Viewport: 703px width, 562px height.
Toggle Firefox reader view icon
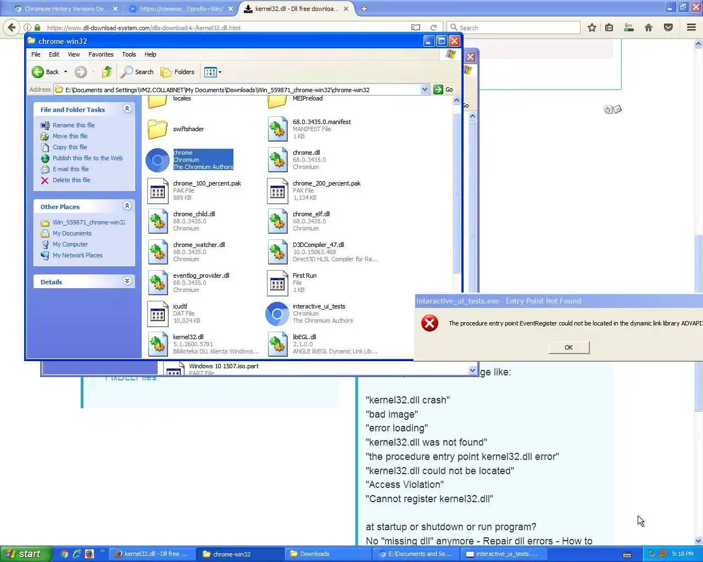pyautogui.click(x=416, y=27)
